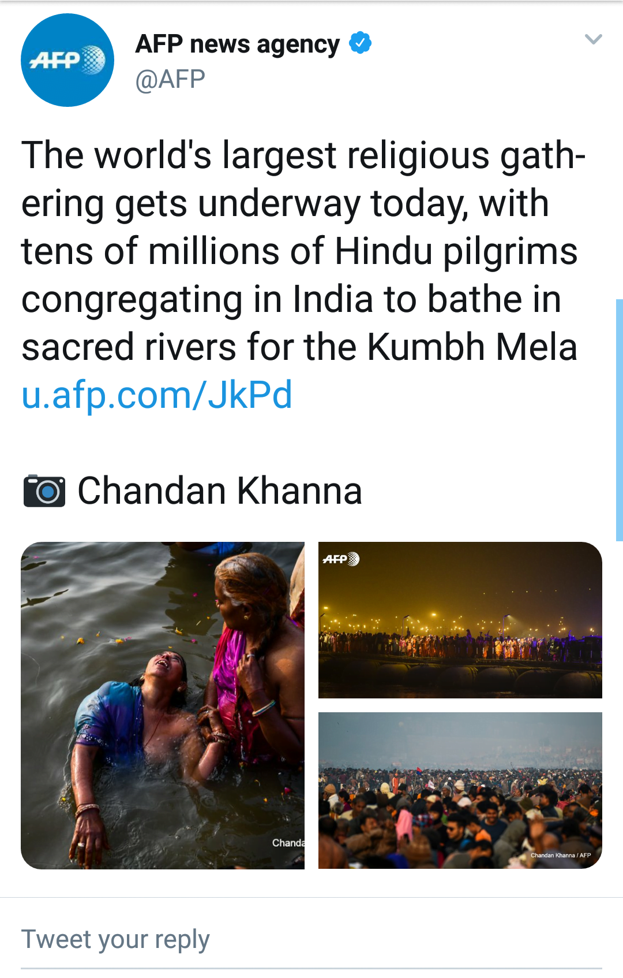Open the AFP news agency display name
This screenshot has width=623, height=978.
click(237, 44)
